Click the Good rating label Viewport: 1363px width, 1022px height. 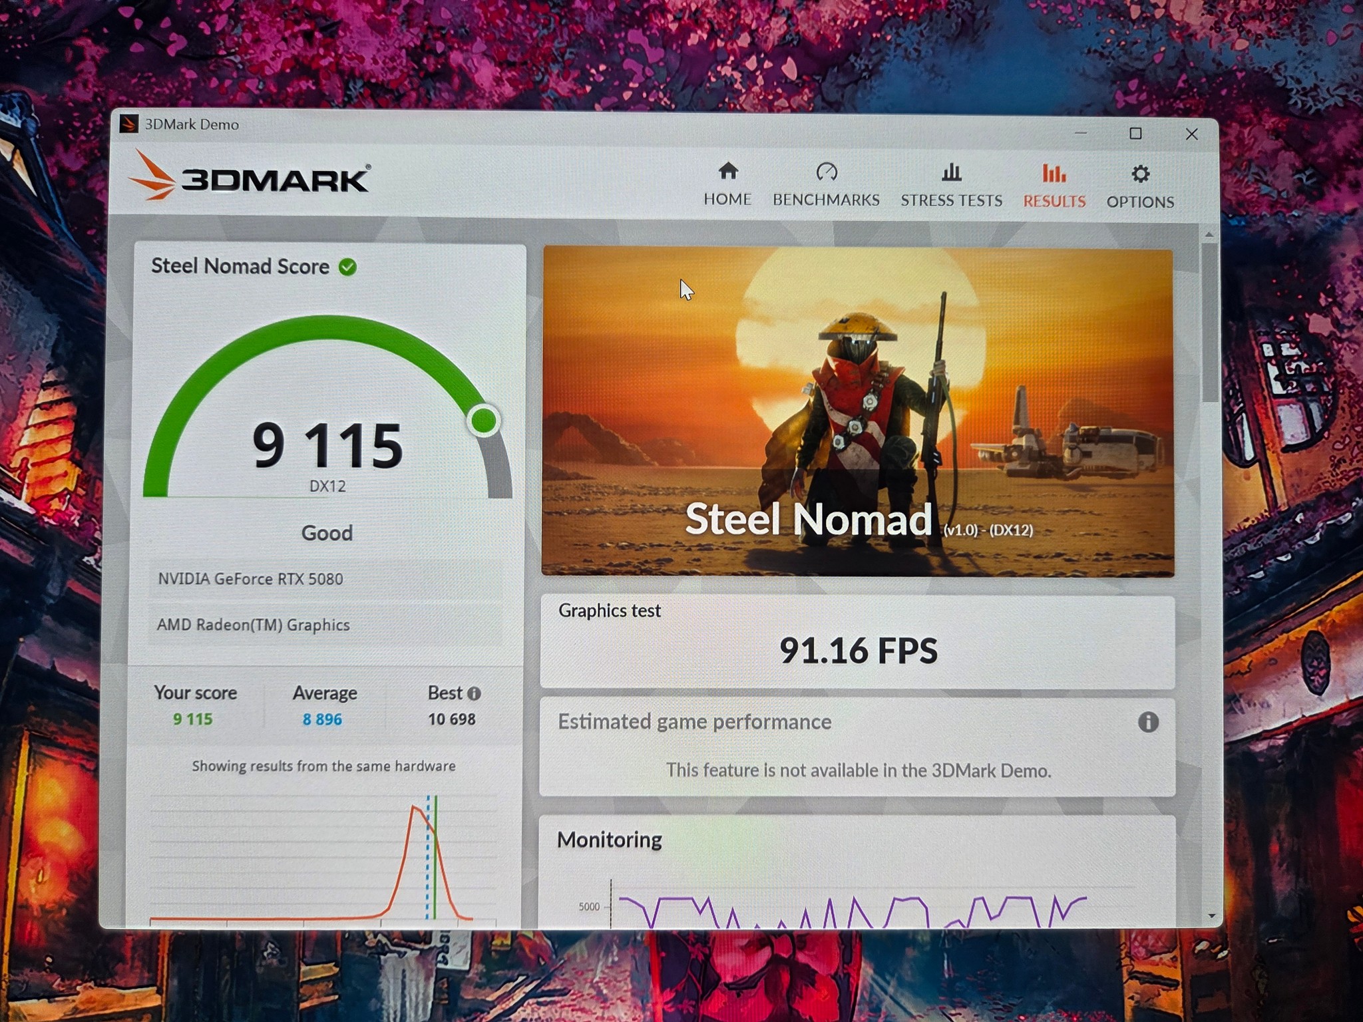click(x=327, y=533)
